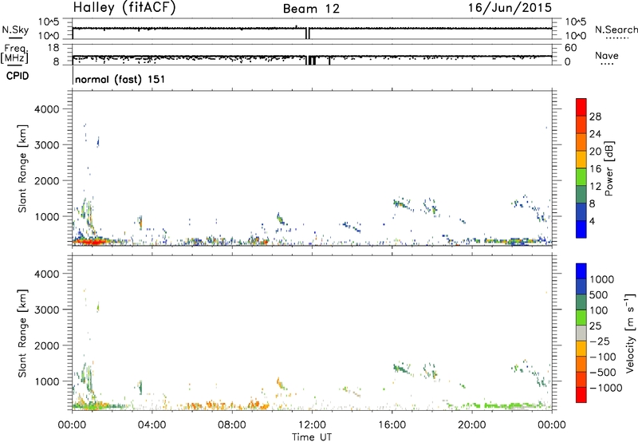This screenshot has width=638, height=442.
Task: Click the gray band in the velocity color bar
Action: (x=581, y=333)
